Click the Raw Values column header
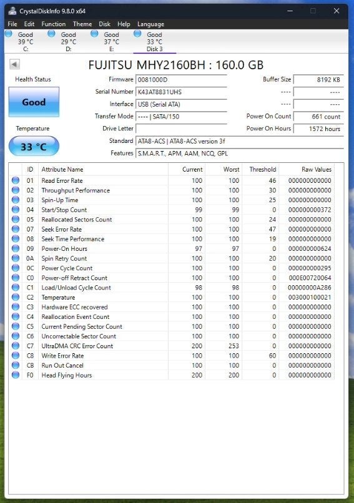The width and height of the screenshot is (354, 503). 316,169
